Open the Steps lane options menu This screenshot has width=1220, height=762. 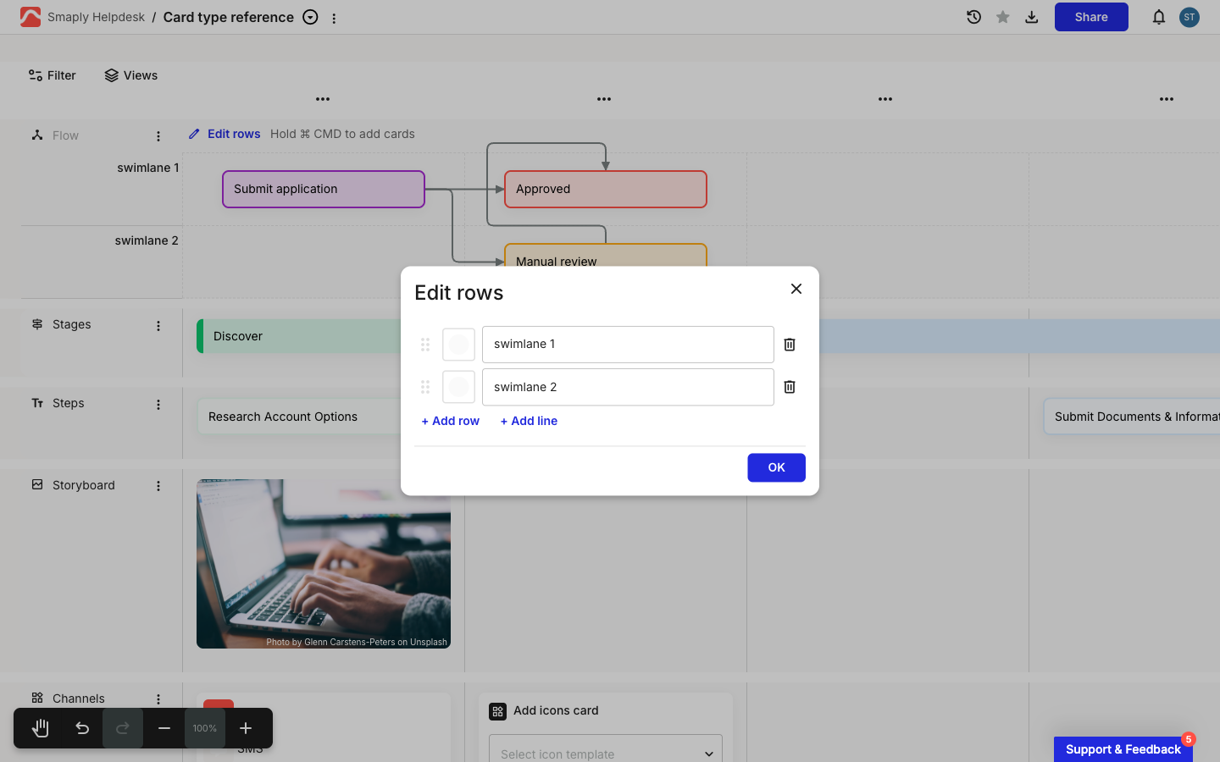[158, 405]
